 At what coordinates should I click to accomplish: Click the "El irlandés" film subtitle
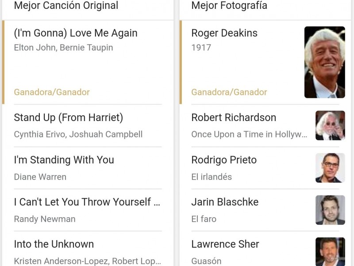coord(212,176)
